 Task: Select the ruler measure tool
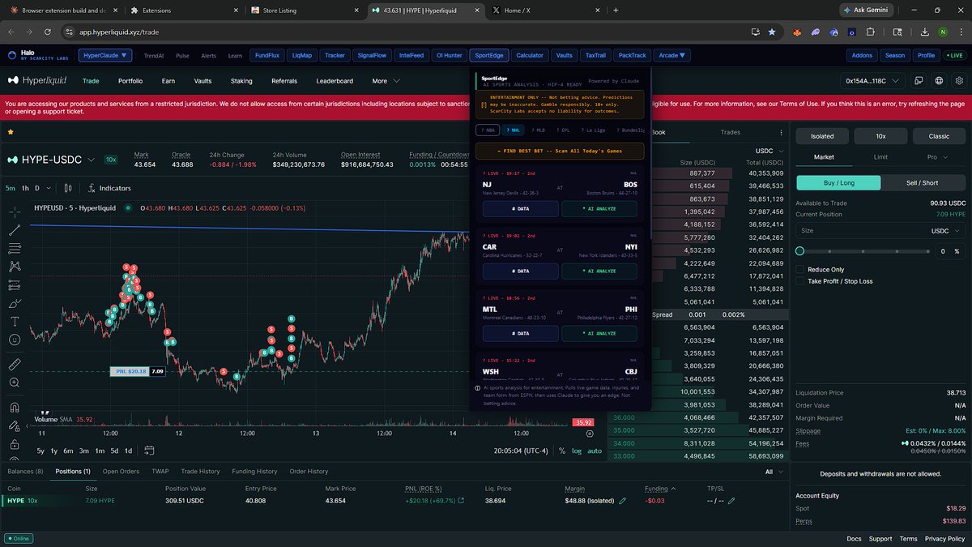[15, 364]
